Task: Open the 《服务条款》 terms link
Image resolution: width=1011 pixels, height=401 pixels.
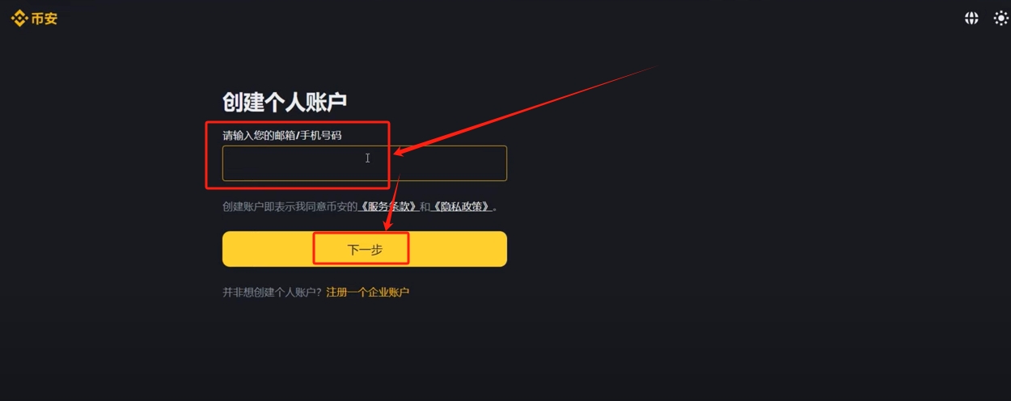Action: (x=388, y=206)
